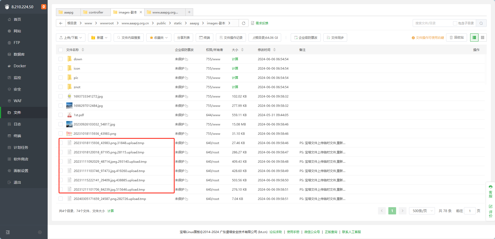Open the 分享列表 button
The height and width of the screenshot is (239, 495).
tap(183, 38)
